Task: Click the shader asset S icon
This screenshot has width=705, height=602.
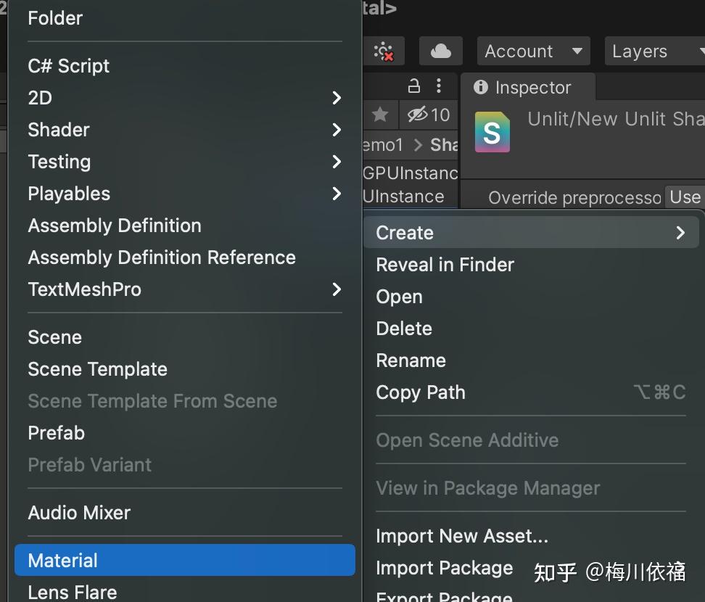Action: [x=492, y=132]
